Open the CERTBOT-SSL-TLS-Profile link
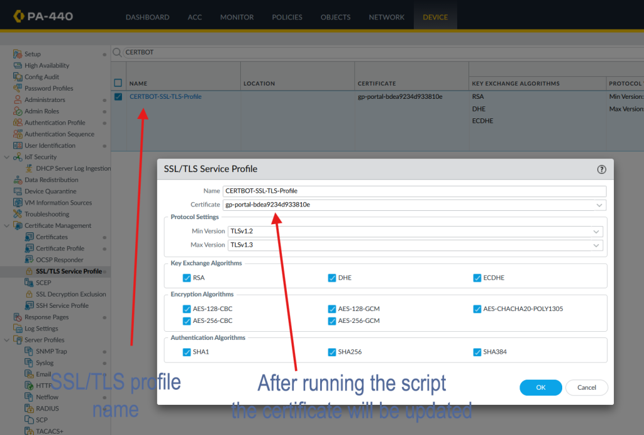 pyautogui.click(x=165, y=96)
